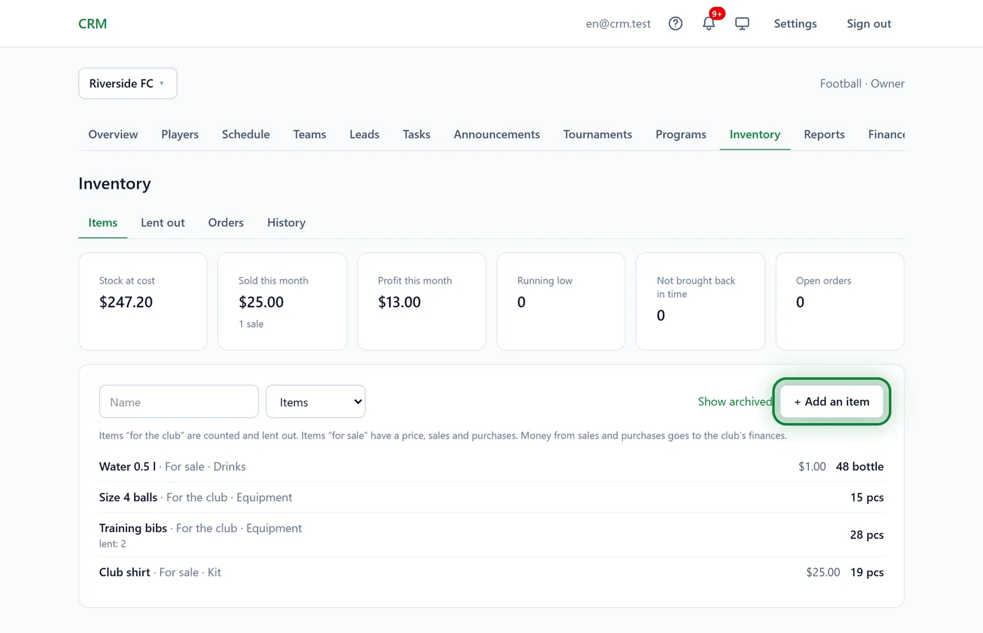Click the Stock at cost card
983x633 pixels.
(143, 301)
